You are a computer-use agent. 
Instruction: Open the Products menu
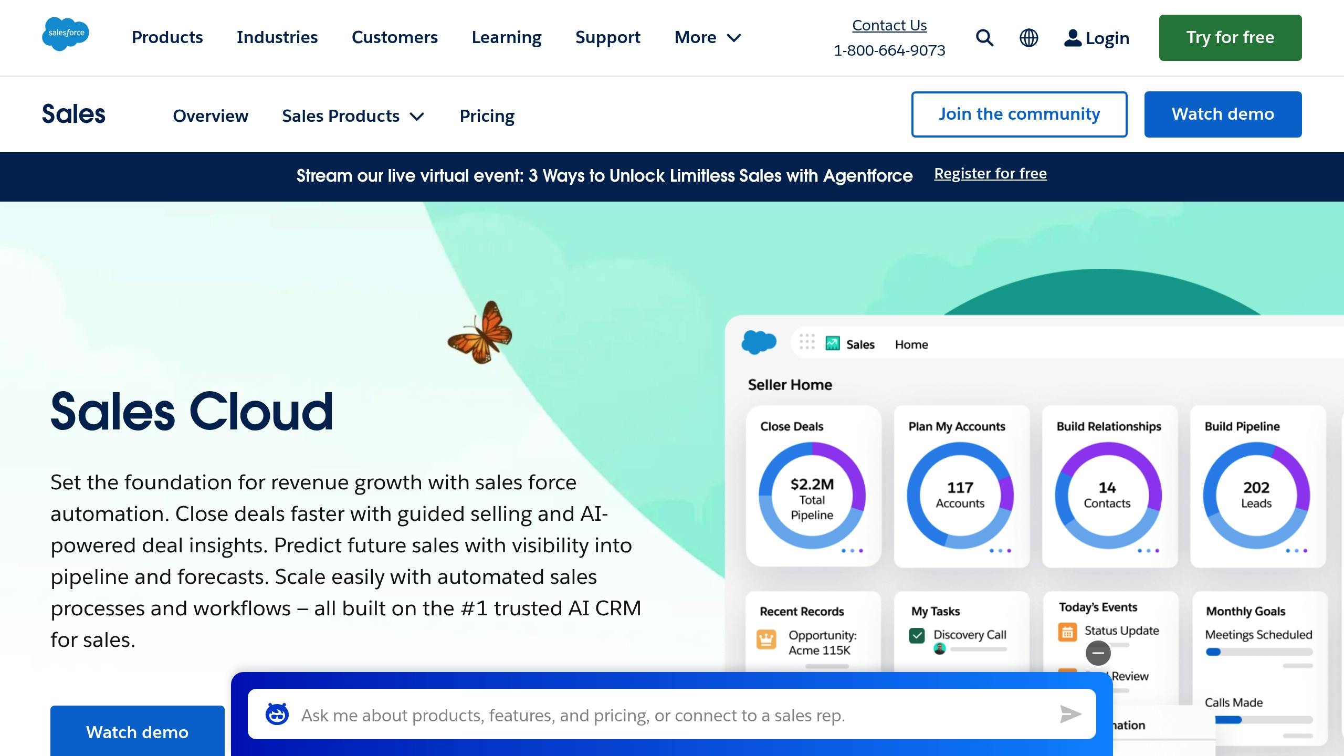167,37
